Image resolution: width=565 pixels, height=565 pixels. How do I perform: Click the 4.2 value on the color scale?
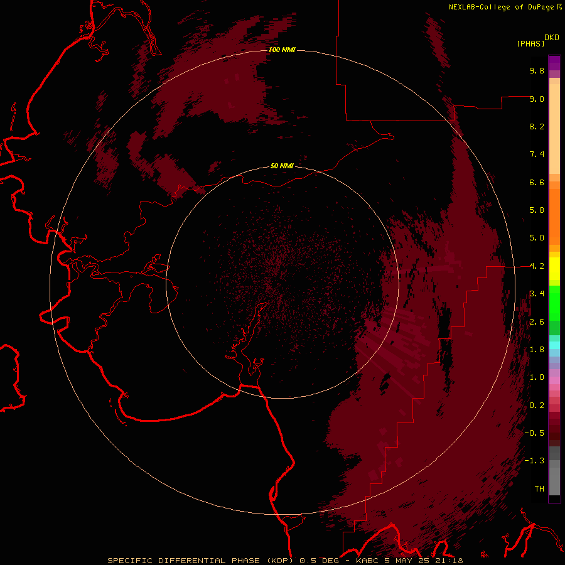click(537, 266)
